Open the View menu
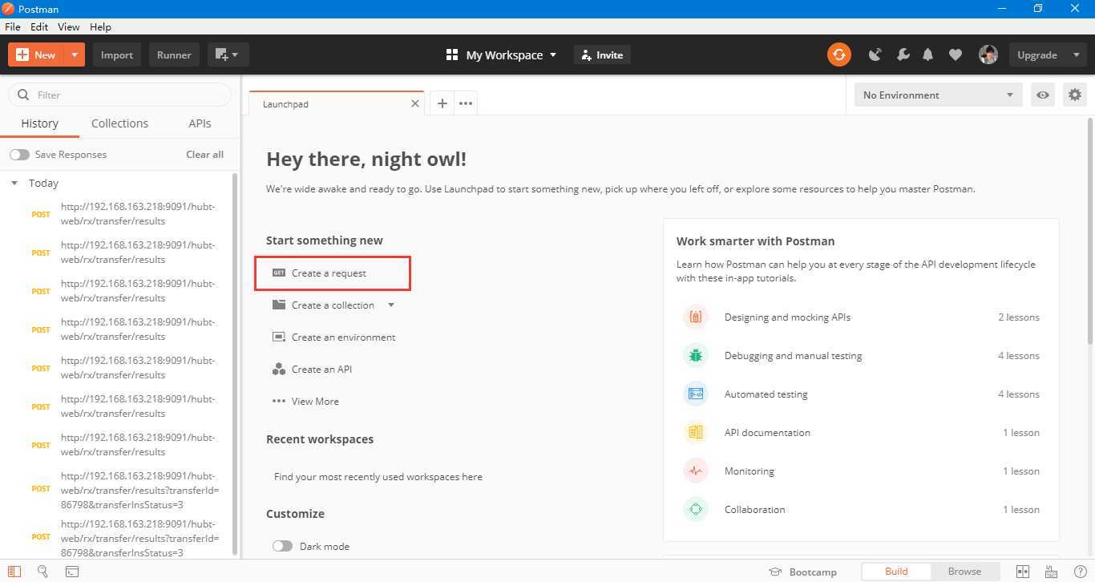 [69, 26]
